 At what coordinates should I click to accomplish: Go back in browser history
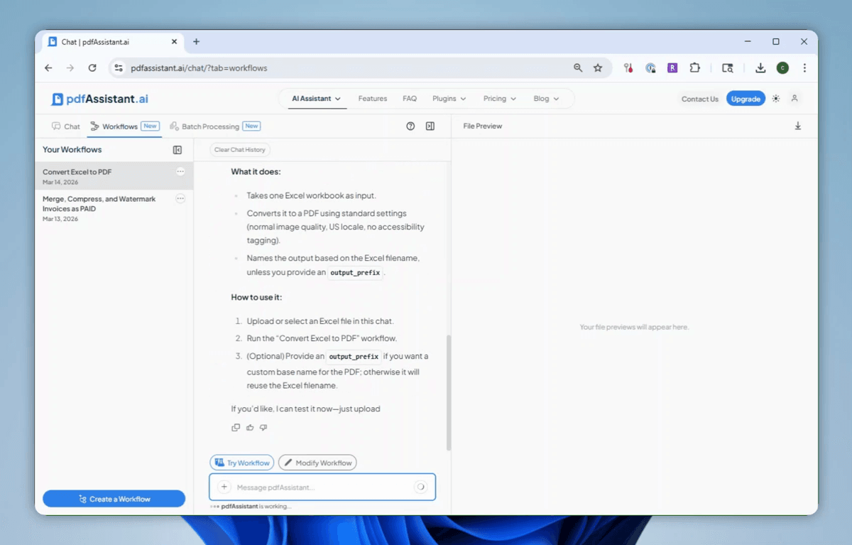tap(48, 68)
